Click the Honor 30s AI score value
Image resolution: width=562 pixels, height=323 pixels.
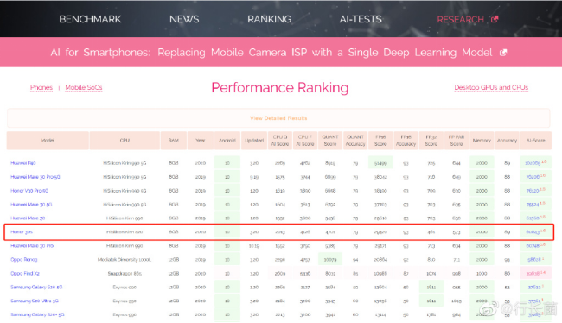coord(533,232)
